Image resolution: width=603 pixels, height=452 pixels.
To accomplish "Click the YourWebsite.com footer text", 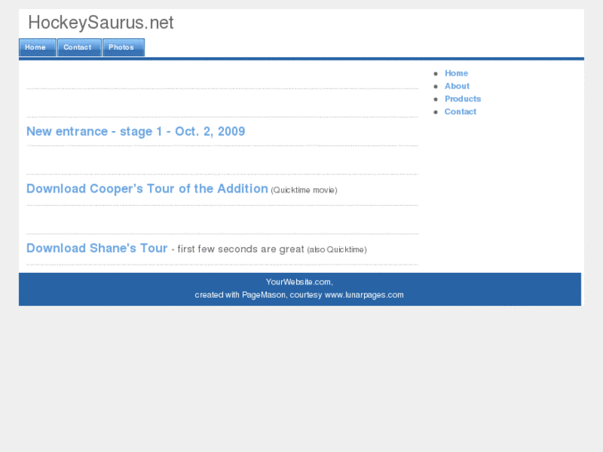I will tap(299, 282).
